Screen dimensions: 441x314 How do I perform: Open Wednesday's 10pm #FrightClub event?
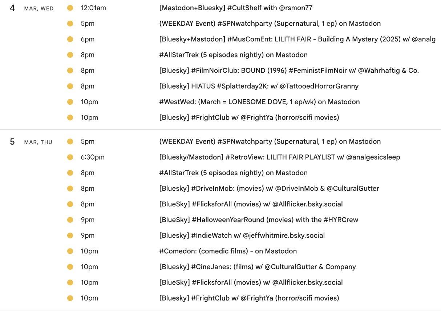pos(249,117)
